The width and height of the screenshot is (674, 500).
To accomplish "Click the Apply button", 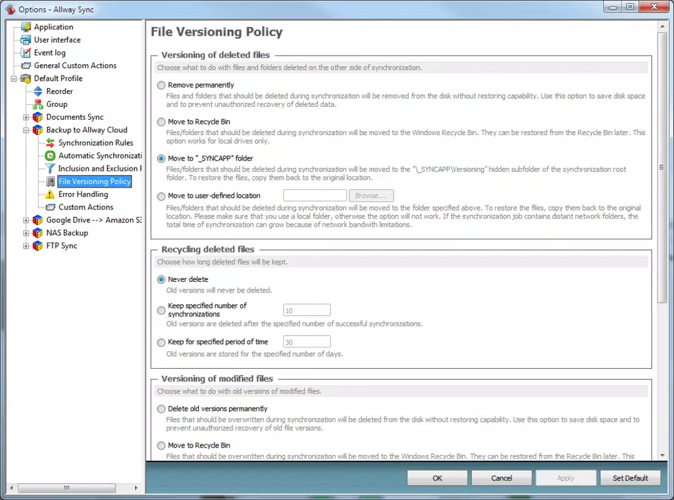I will point(566,478).
